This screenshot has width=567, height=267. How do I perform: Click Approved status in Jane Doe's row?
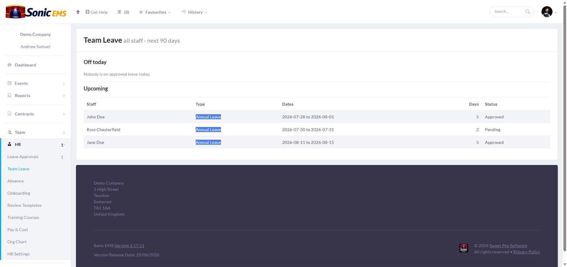pyautogui.click(x=494, y=143)
